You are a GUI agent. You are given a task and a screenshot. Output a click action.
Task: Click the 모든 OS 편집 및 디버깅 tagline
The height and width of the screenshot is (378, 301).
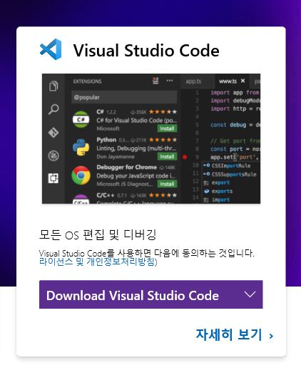pyautogui.click(x=98, y=234)
